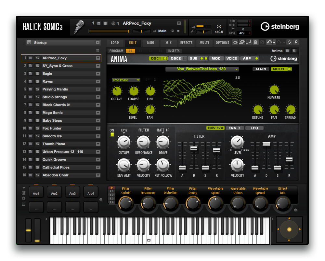Click the trash icon above the program list
325x261 pixels.
pyautogui.click(x=97, y=50)
